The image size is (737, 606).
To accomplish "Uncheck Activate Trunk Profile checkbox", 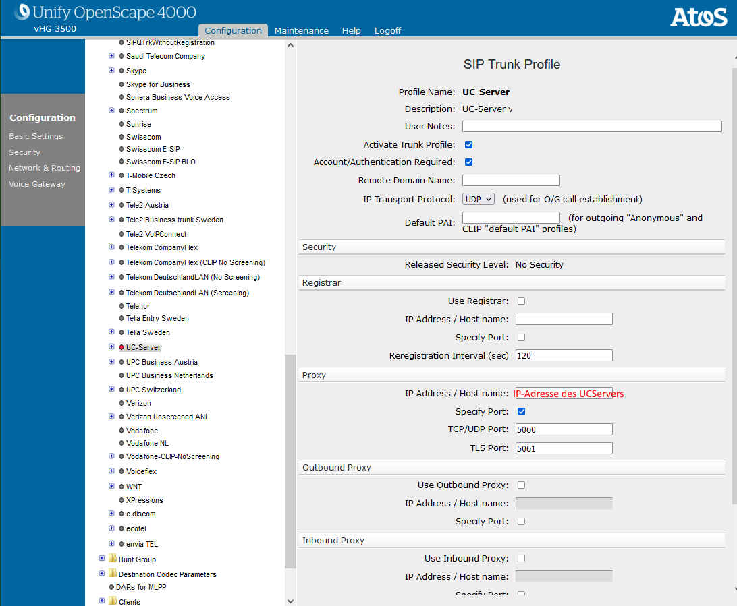I will [x=468, y=144].
